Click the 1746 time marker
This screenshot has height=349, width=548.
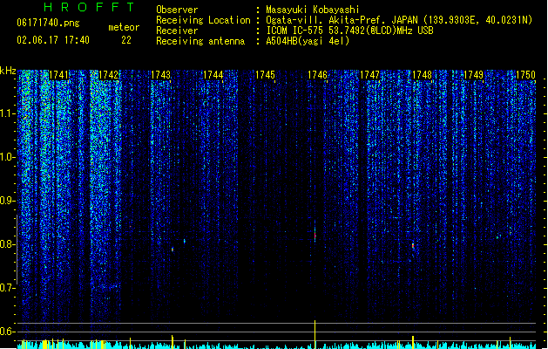point(317,75)
